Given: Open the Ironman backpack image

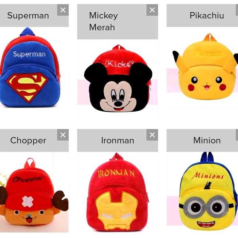Looking at the screenshot, I should coord(118,192).
